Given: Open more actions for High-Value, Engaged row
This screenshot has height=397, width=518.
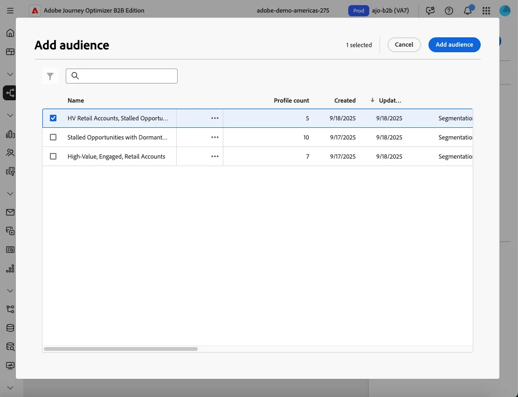Looking at the screenshot, I should point(215,156).
